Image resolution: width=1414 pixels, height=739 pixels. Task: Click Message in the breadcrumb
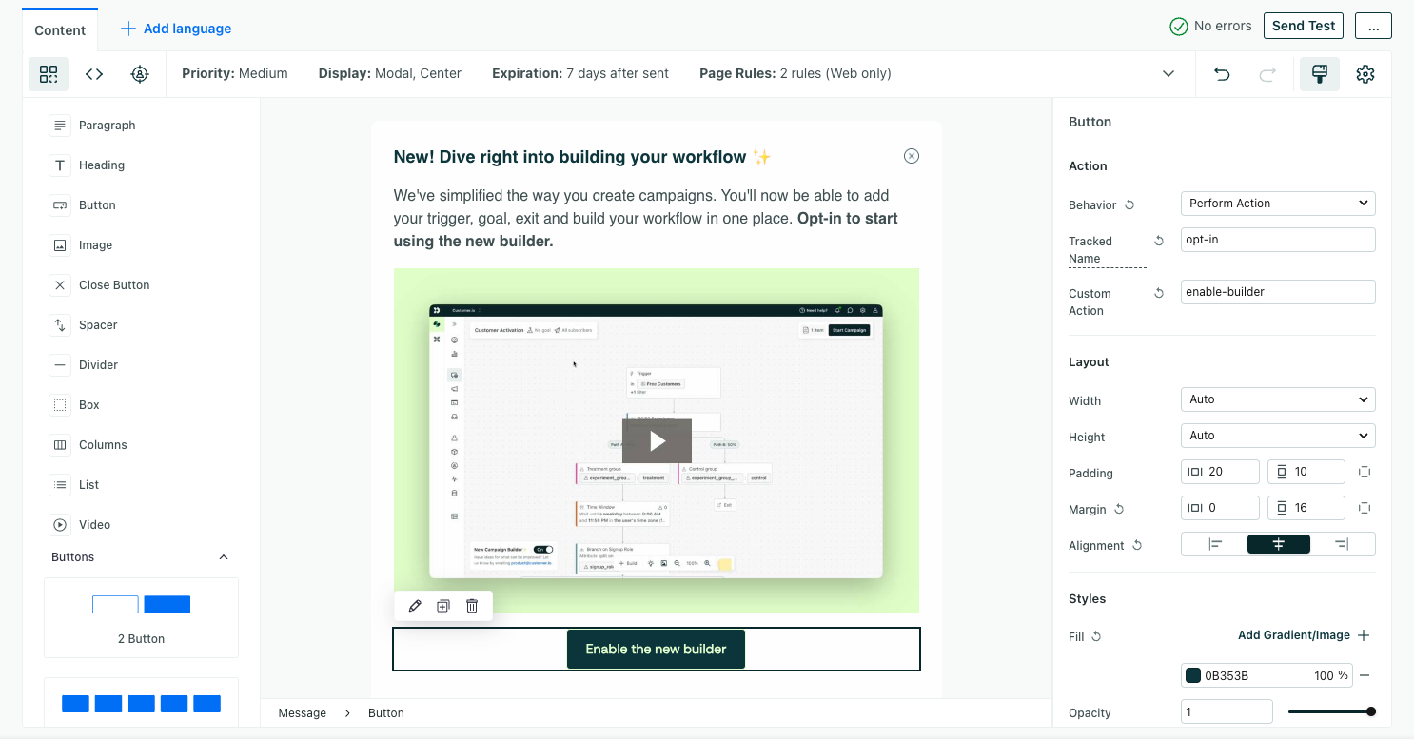click(303, 712)
